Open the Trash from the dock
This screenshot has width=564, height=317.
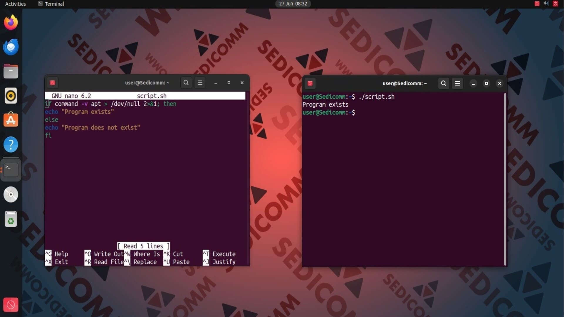click(11, 219)
